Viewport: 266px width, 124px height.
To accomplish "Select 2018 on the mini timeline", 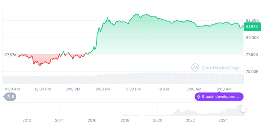I will pos(125,120).
